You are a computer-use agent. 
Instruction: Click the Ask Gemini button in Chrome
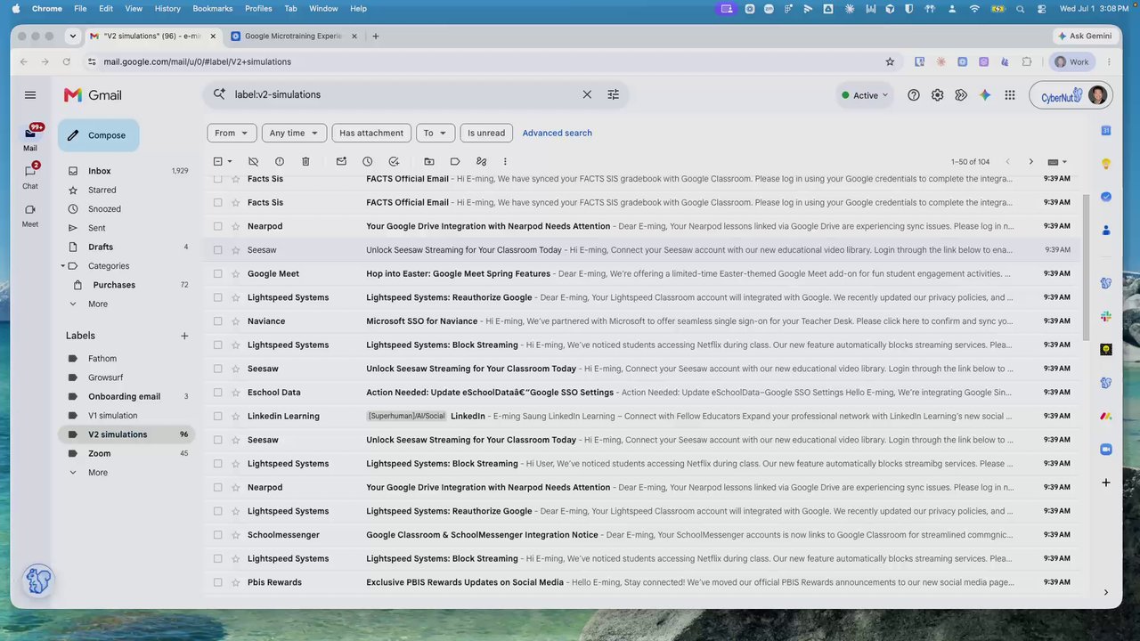click(x=1084, y=36)
